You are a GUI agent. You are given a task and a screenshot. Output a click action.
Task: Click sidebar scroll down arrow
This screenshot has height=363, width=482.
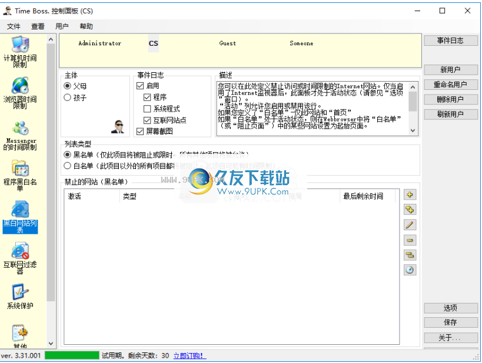51,344
